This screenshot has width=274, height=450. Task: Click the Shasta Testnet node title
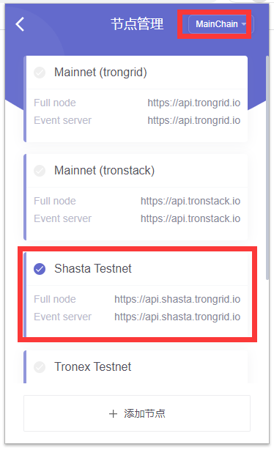pos(93,269)
